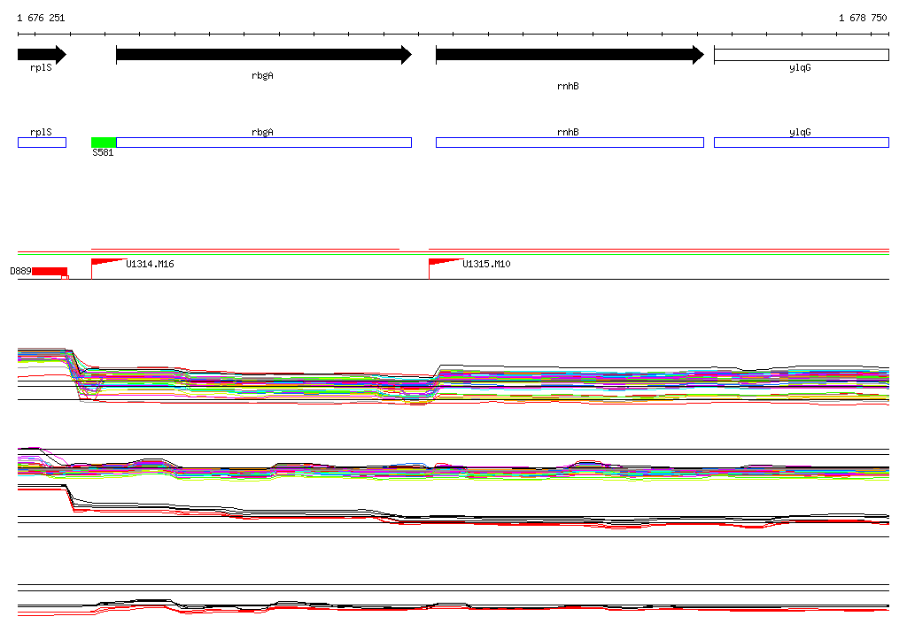The width and height of the screenshot is (907, 632).
Task: Click the blue-outlined rbgA annotation box
Action: [263, 143]
